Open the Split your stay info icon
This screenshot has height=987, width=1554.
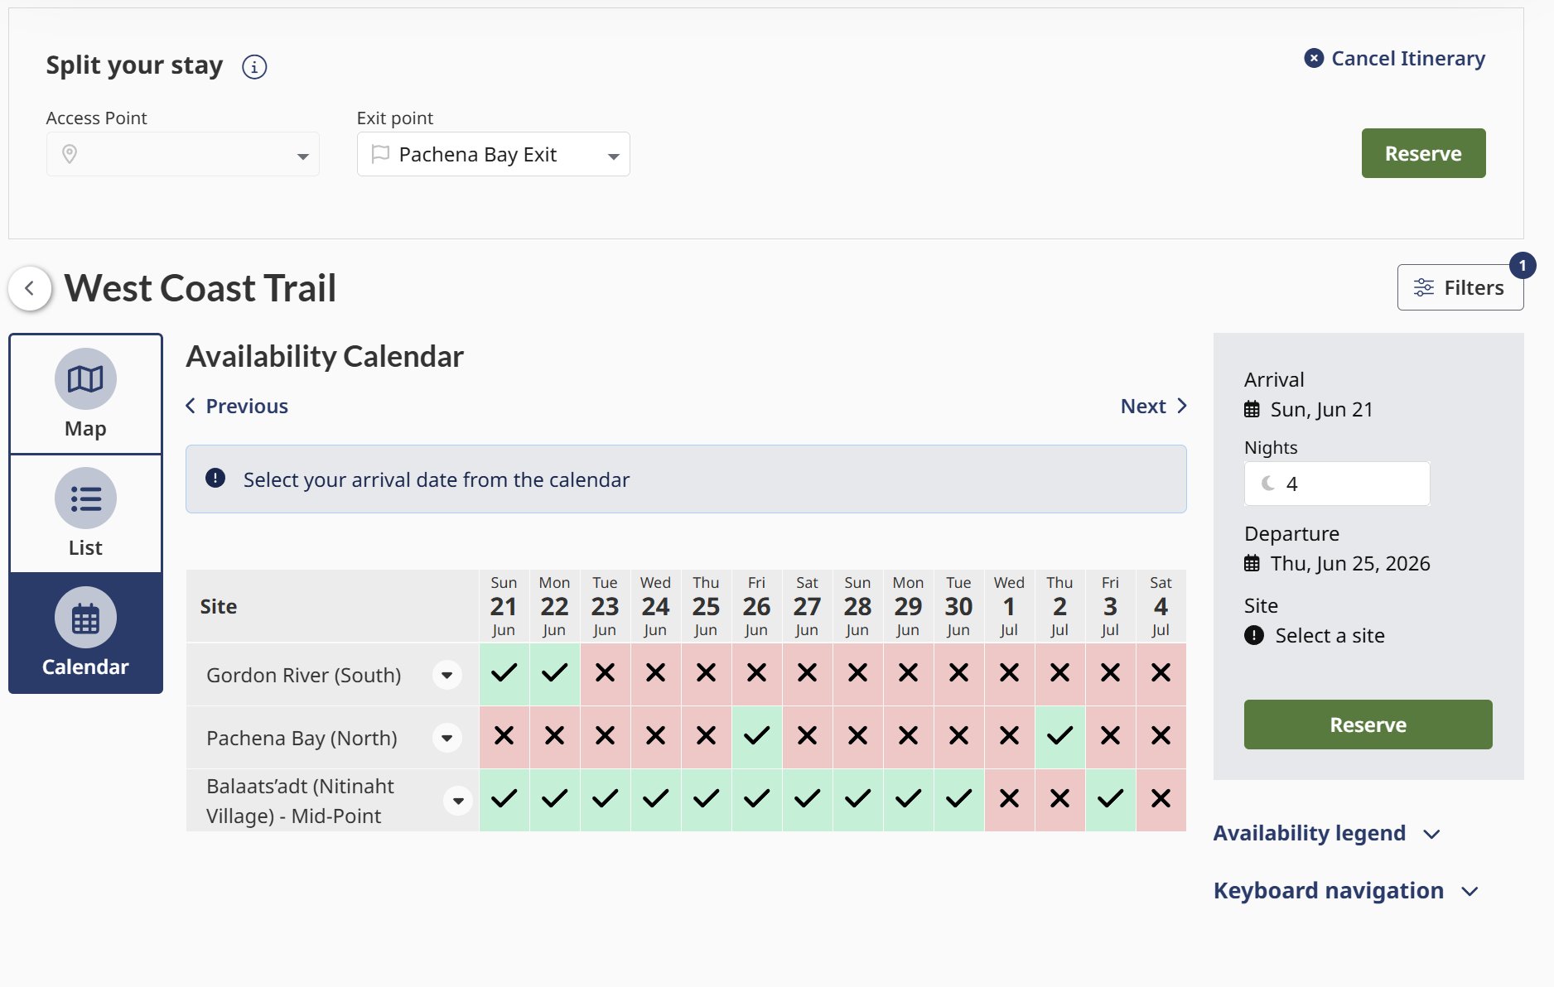pyautogui.click(x=254, y=66)
